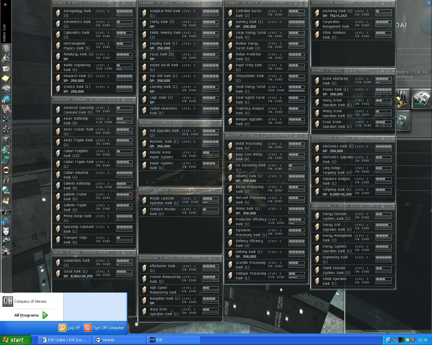Select the Mining Barge Rank (4) skill row

pyautogui.click(x=94, y=218)
